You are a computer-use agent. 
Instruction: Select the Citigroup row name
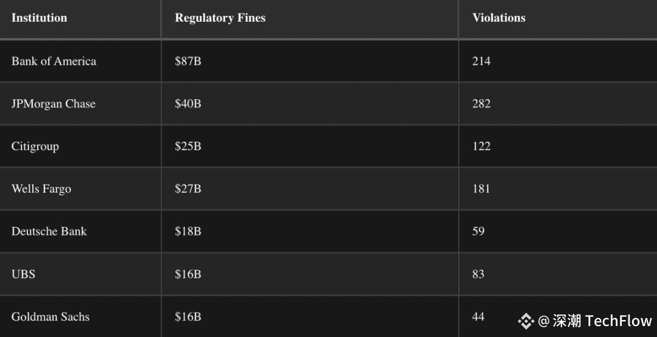35,147
